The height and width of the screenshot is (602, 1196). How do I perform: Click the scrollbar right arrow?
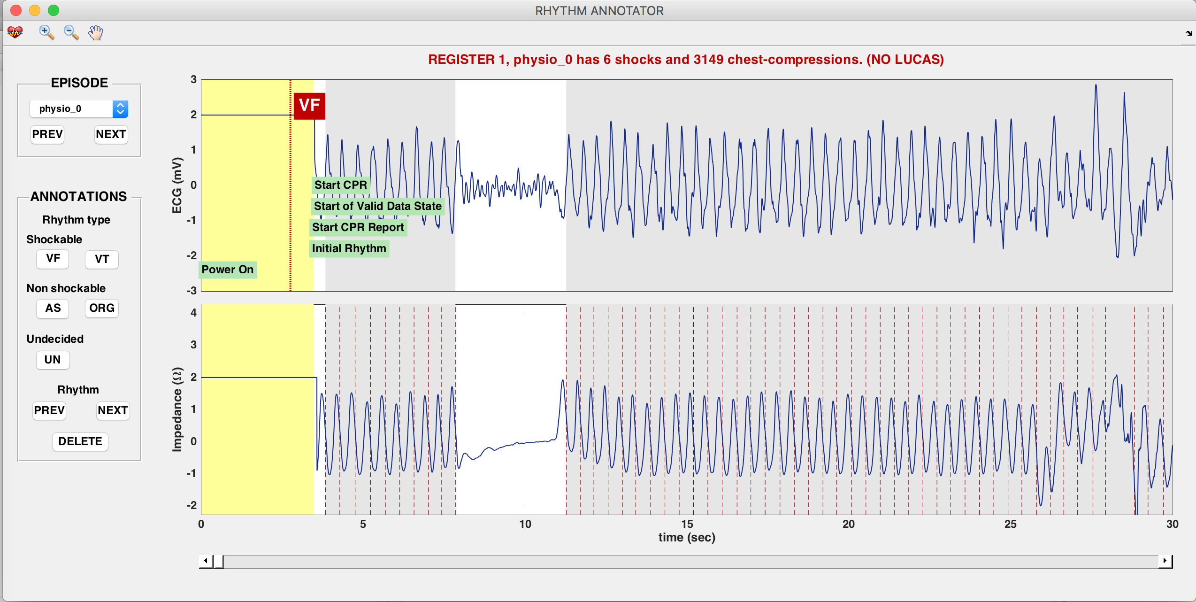[x=1165, y=561]
